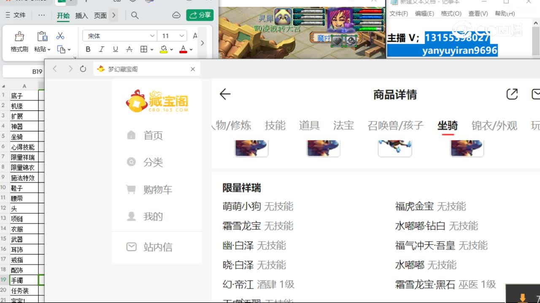Switch to the 技能 tab
Viewport: 540px width, 303px height.
[x=275, y=125]
